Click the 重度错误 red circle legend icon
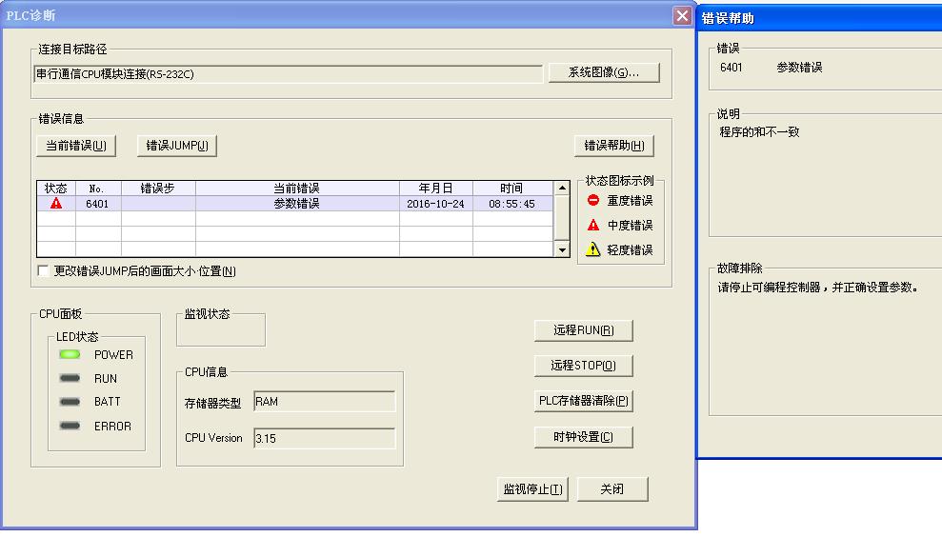Viewport: 942px width, 537px height. 593,201
